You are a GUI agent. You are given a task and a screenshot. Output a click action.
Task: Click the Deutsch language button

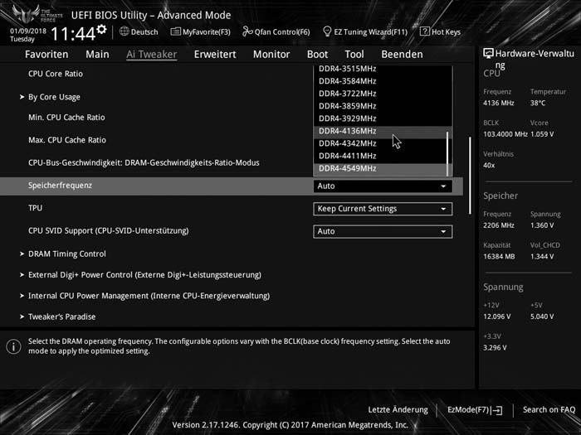(139, 31)
